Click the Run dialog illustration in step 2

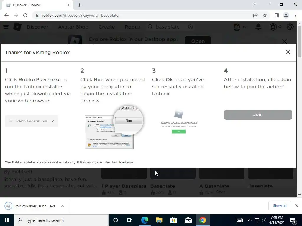click(x=114, y=128)
